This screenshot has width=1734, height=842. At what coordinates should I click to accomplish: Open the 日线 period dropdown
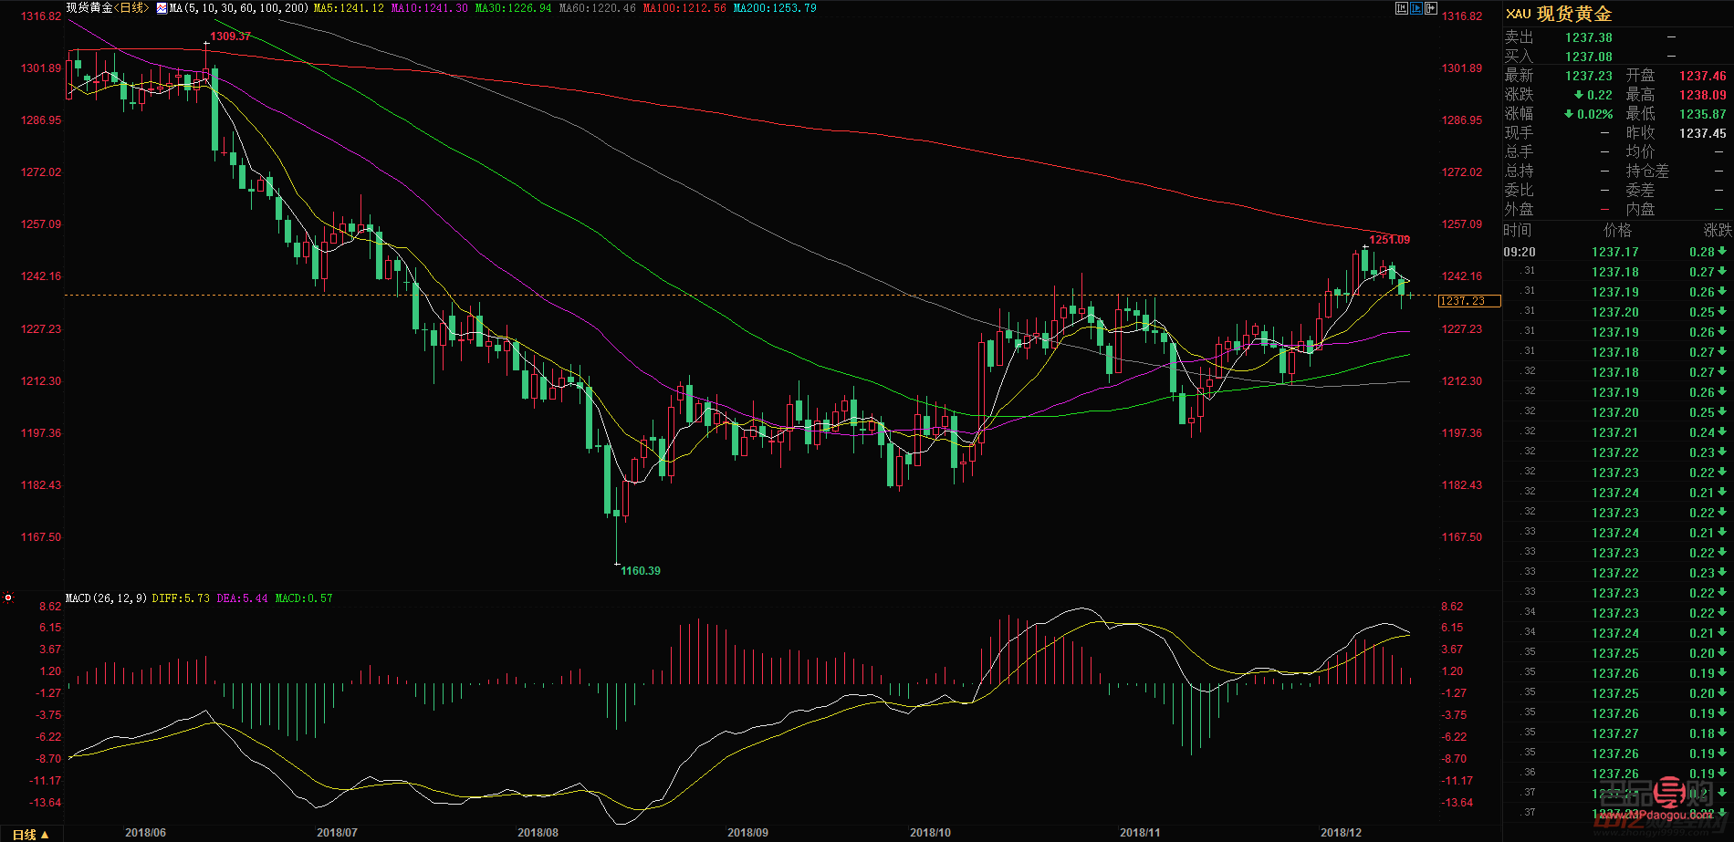click(30, 834)
